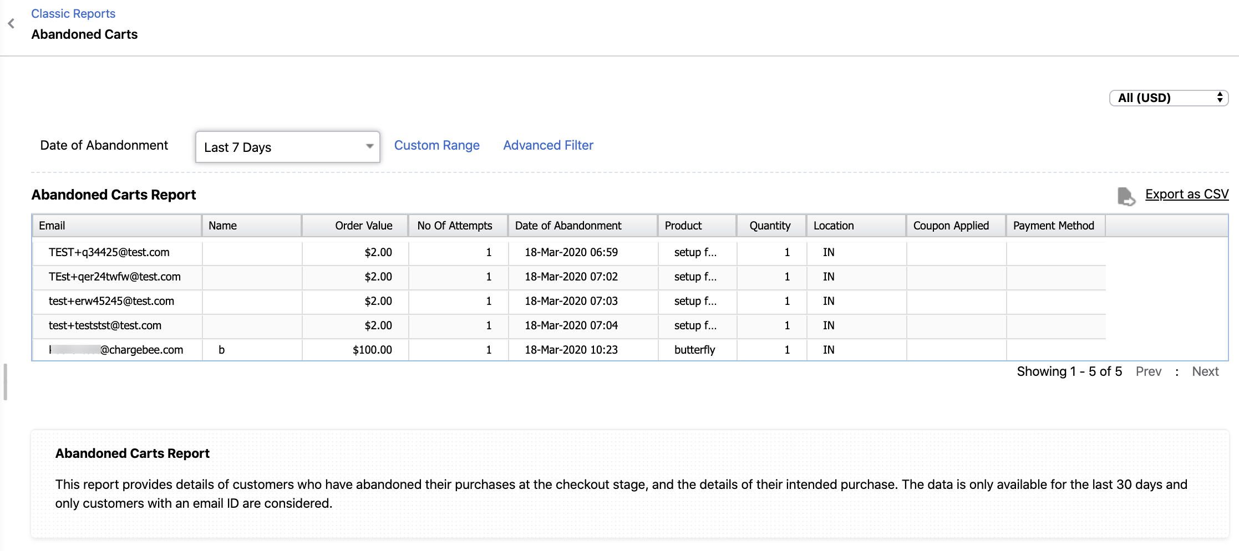
Task: Click the No Of Attempts column header
Action: tap(458, 226)
